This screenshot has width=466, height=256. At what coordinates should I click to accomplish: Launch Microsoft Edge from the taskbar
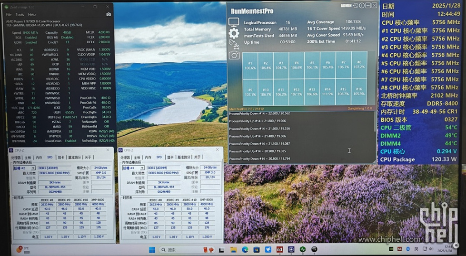coord(245,249)
